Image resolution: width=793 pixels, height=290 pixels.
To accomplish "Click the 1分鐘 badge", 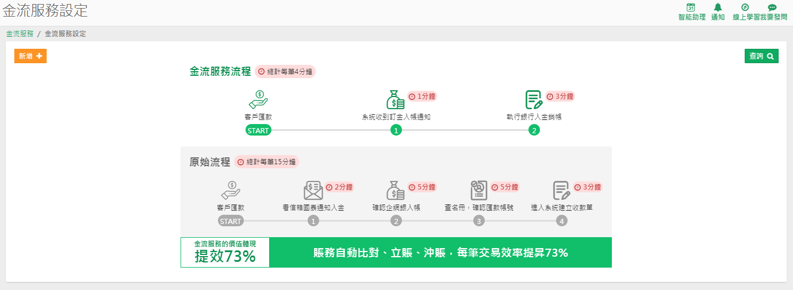I will point(422,96).
